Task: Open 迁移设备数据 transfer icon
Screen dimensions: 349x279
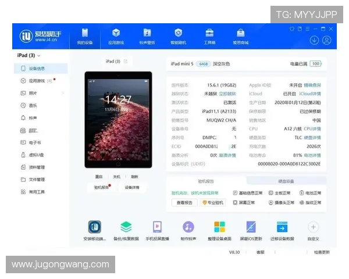Action: coord(282,227)
